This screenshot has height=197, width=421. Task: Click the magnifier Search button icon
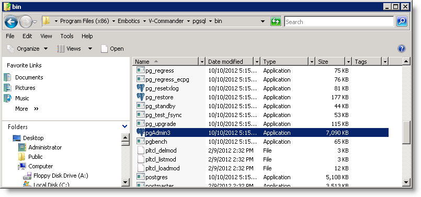[x=402, y=21]
